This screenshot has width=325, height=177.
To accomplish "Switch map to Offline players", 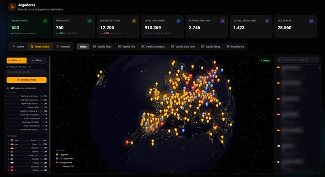I will point(36,60).
